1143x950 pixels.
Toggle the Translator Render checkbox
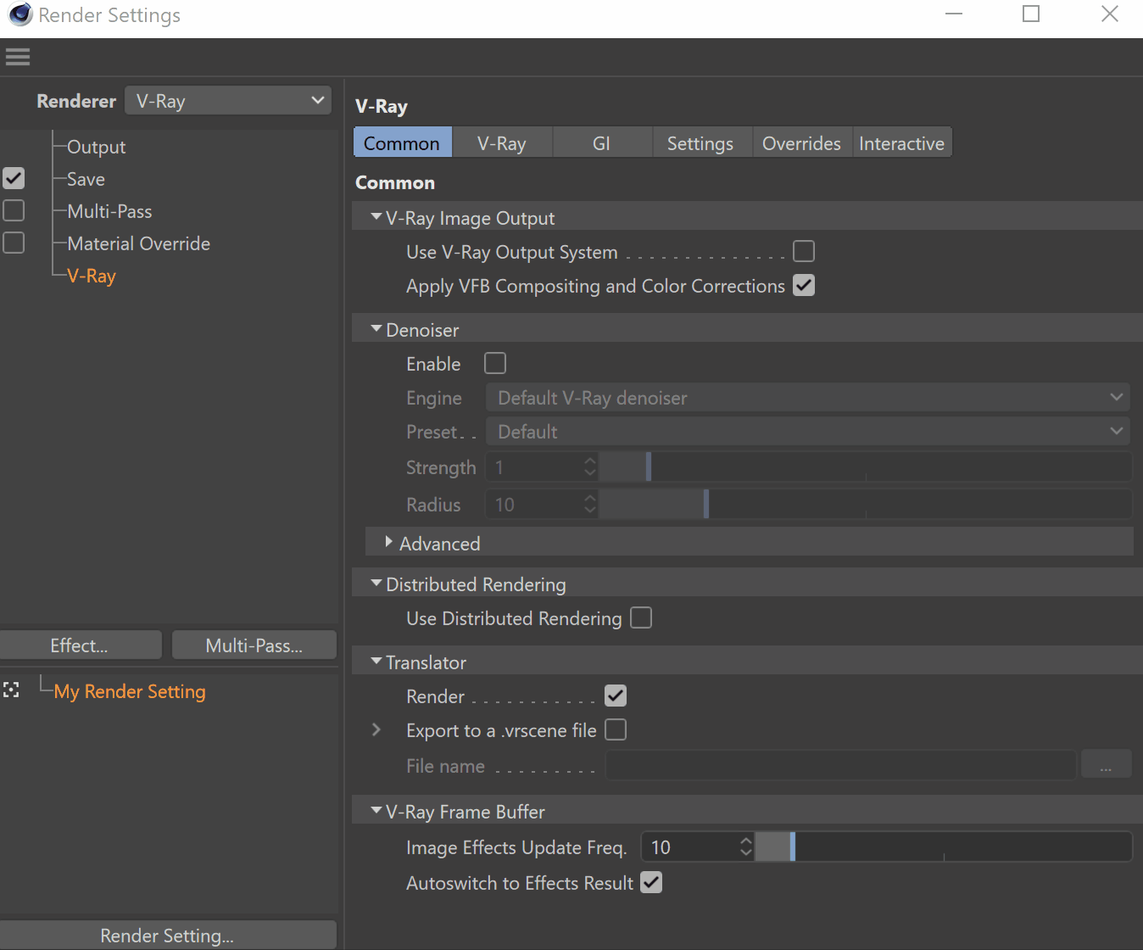tap(616, 696)
